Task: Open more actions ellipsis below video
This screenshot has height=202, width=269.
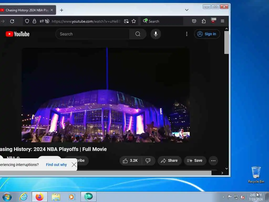Action: point(213,161)
